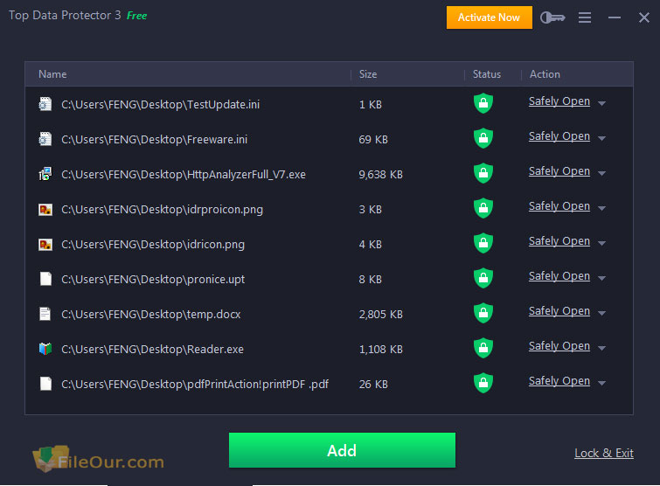The height and width of the screenshot is (486, 660).
Task: Select the path ending in temp.docx
Action: click(x=151, y=315)
